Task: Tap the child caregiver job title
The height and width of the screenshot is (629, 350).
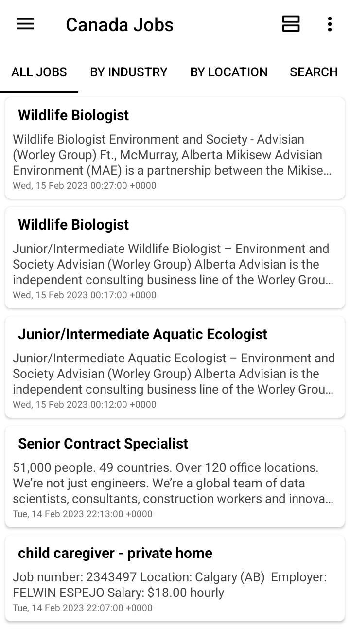Action: point(115,553)
